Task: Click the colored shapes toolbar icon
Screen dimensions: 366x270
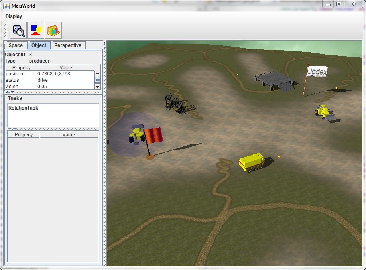Action: click(x=35, y=30)
